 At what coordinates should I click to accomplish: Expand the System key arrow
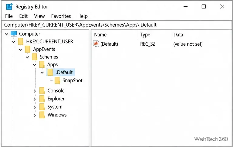[35, 107]
